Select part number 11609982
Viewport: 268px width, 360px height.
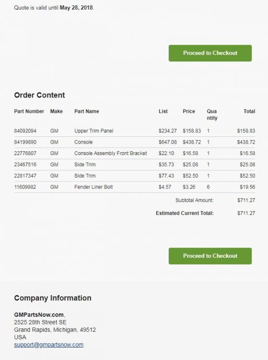(x=25, y=187)
